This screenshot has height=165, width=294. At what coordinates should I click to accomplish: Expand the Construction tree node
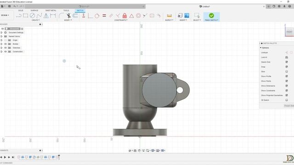point(1,52)
